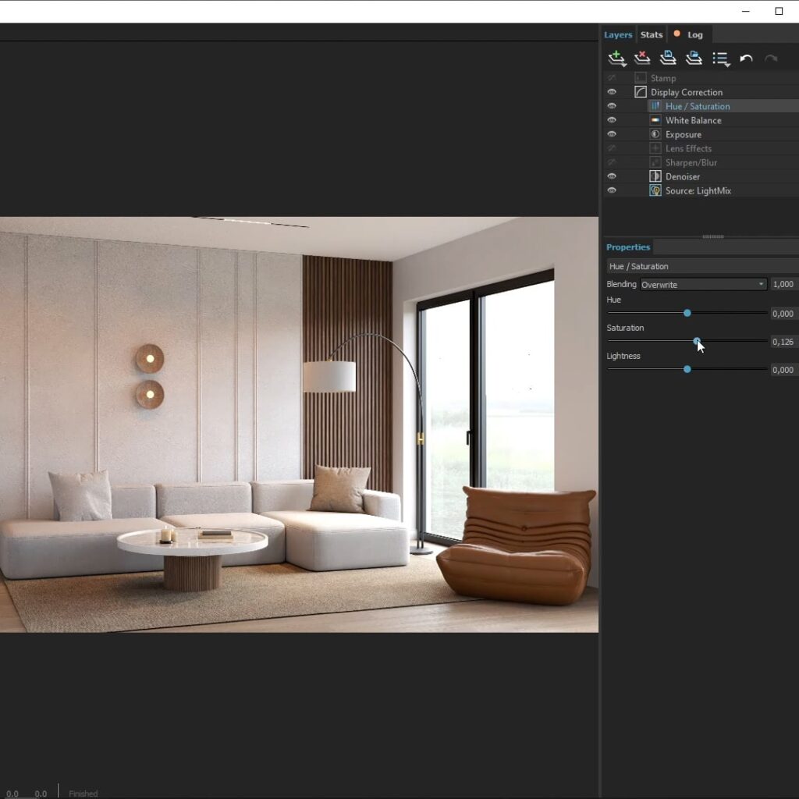The width and height of the screenshot is (799, 799).
Task: Select the Sharpen/Blur layer
Action: click(691, 162)
